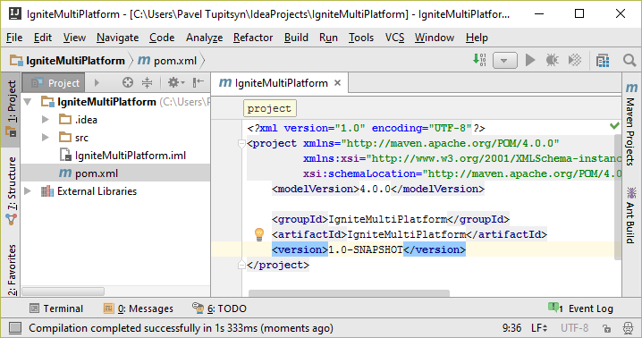Click the closing project tag fold marker

point(241,265)
